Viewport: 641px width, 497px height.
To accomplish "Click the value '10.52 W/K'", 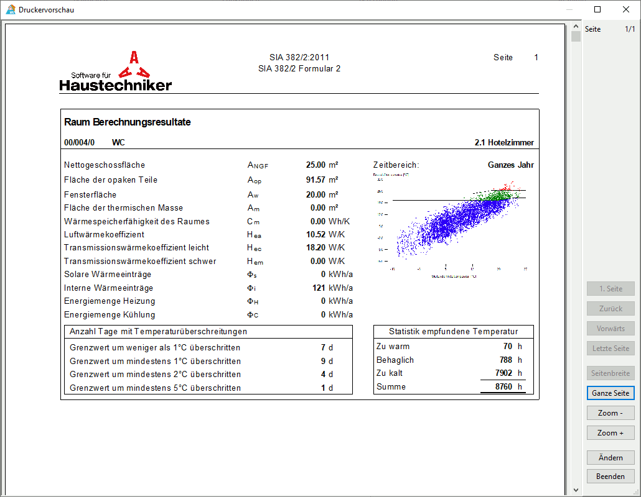I will (325, 235).
